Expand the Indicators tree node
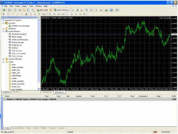178x134 pixels. [x=3, y=29]
